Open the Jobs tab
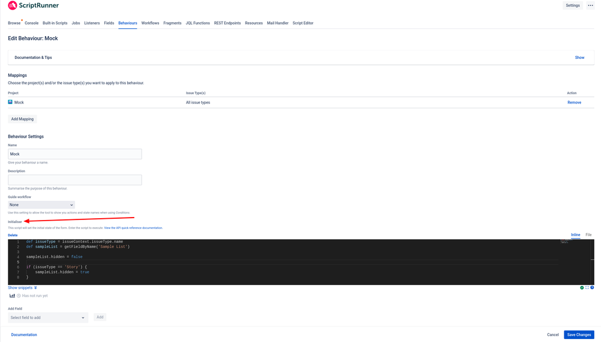The width and height of the screenshot is (601, 342). [76, 23]
